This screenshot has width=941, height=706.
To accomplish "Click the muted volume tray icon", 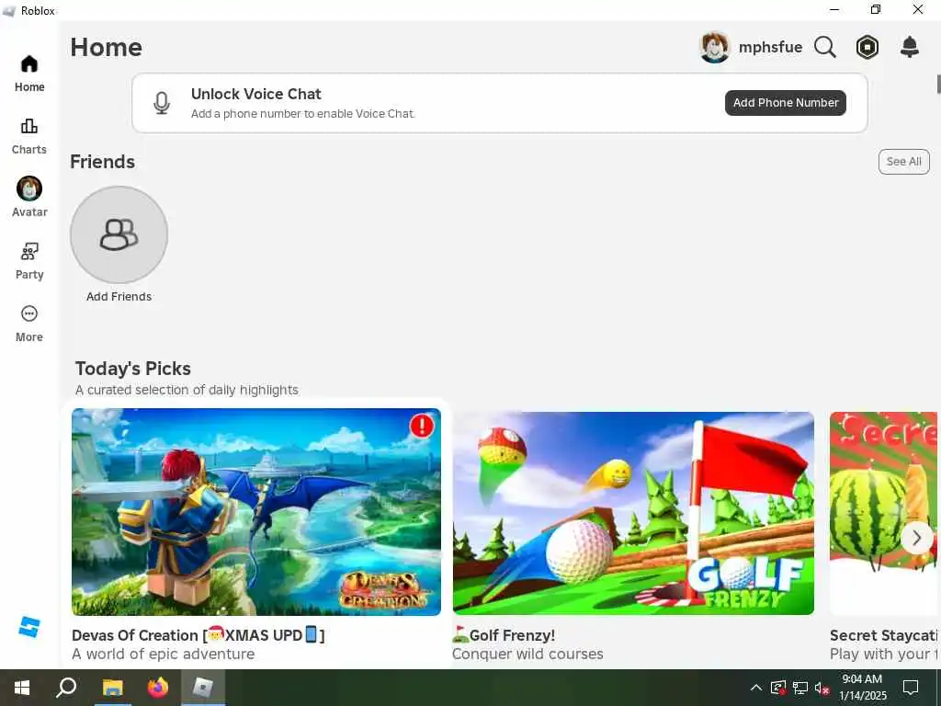I will coord(822,688).
